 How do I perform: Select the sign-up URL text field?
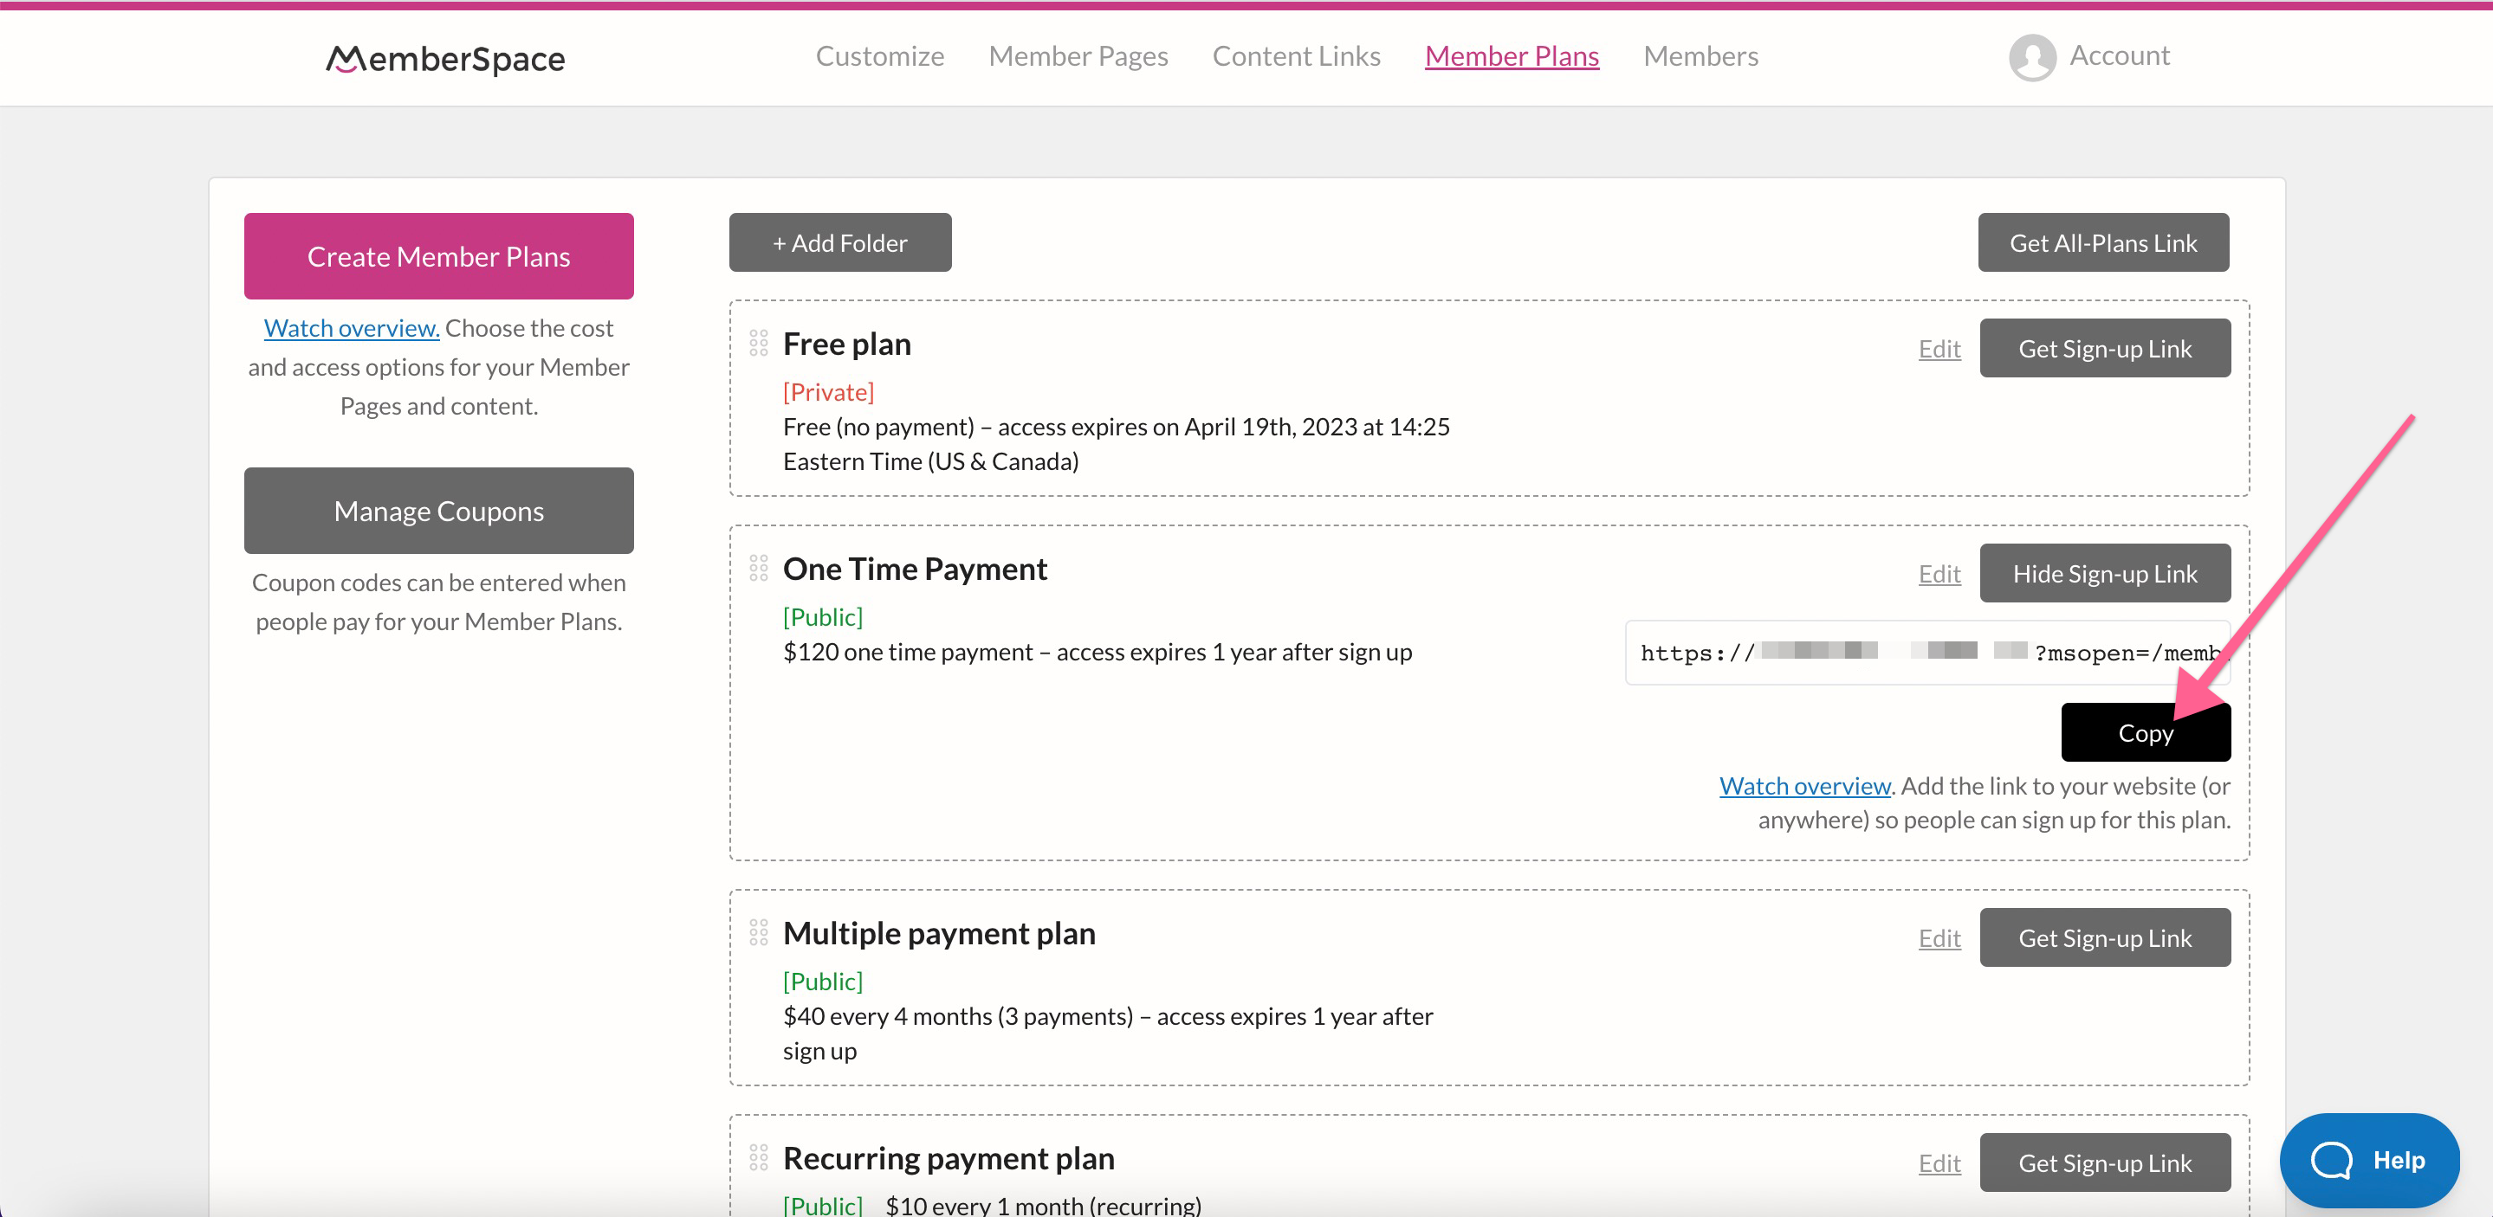coord(1926,652)
